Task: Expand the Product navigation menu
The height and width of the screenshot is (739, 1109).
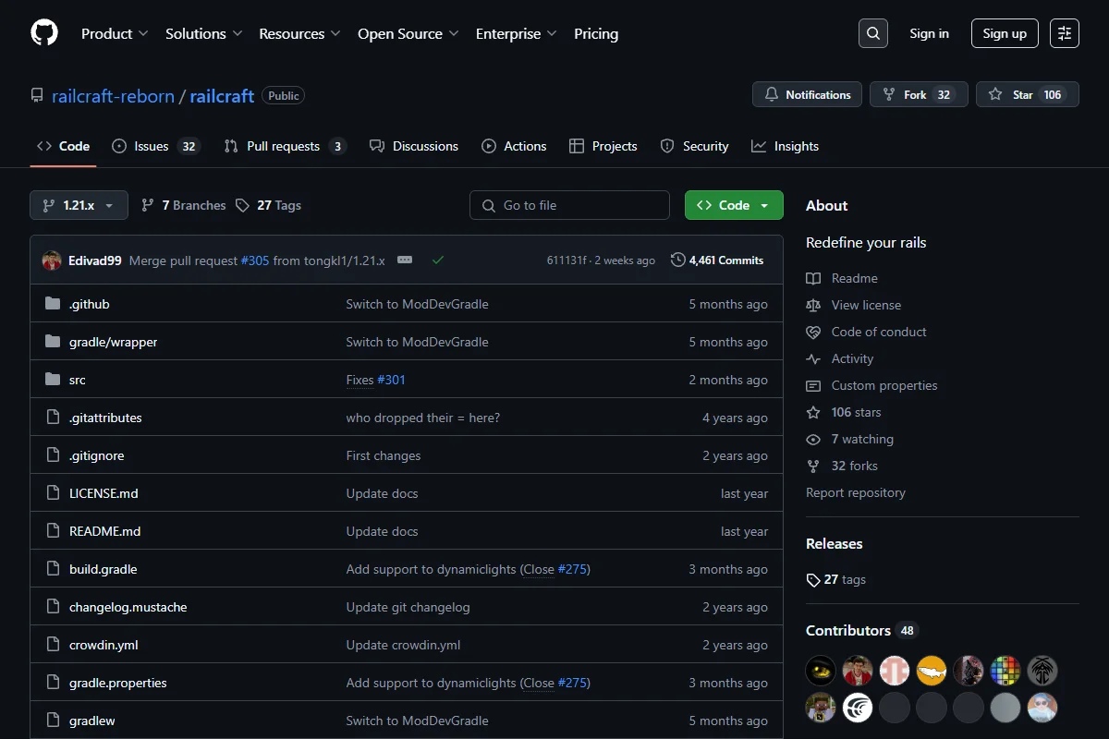Action: point(115,33)
